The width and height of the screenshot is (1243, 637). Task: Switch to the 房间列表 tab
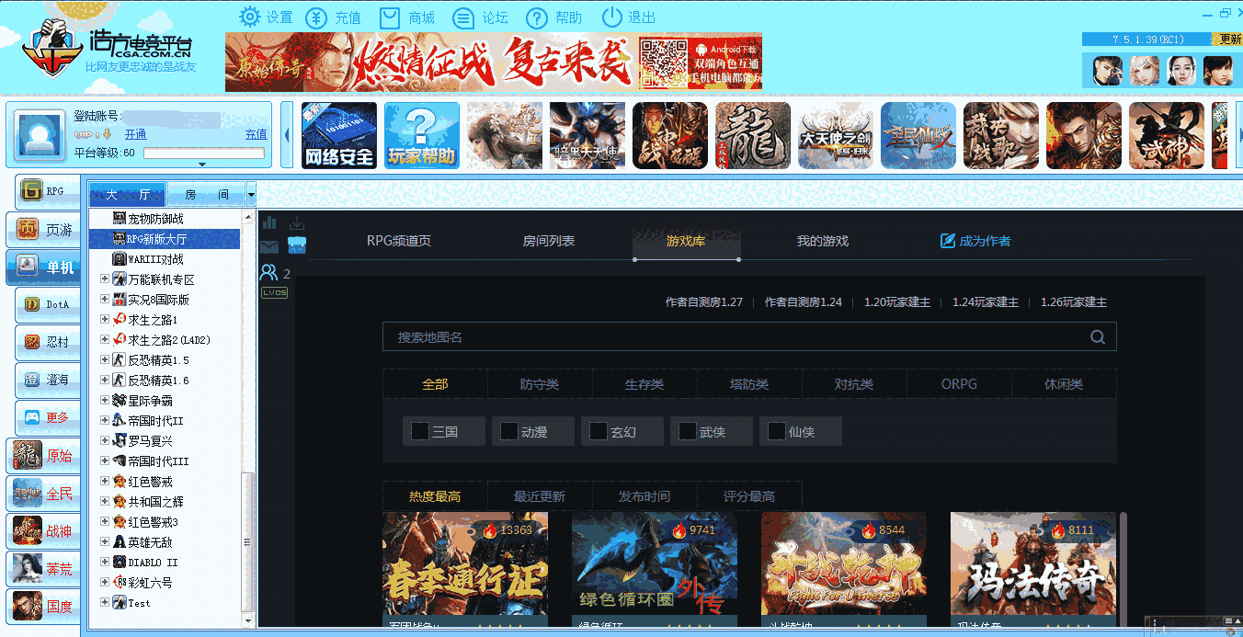pos(549,241)
